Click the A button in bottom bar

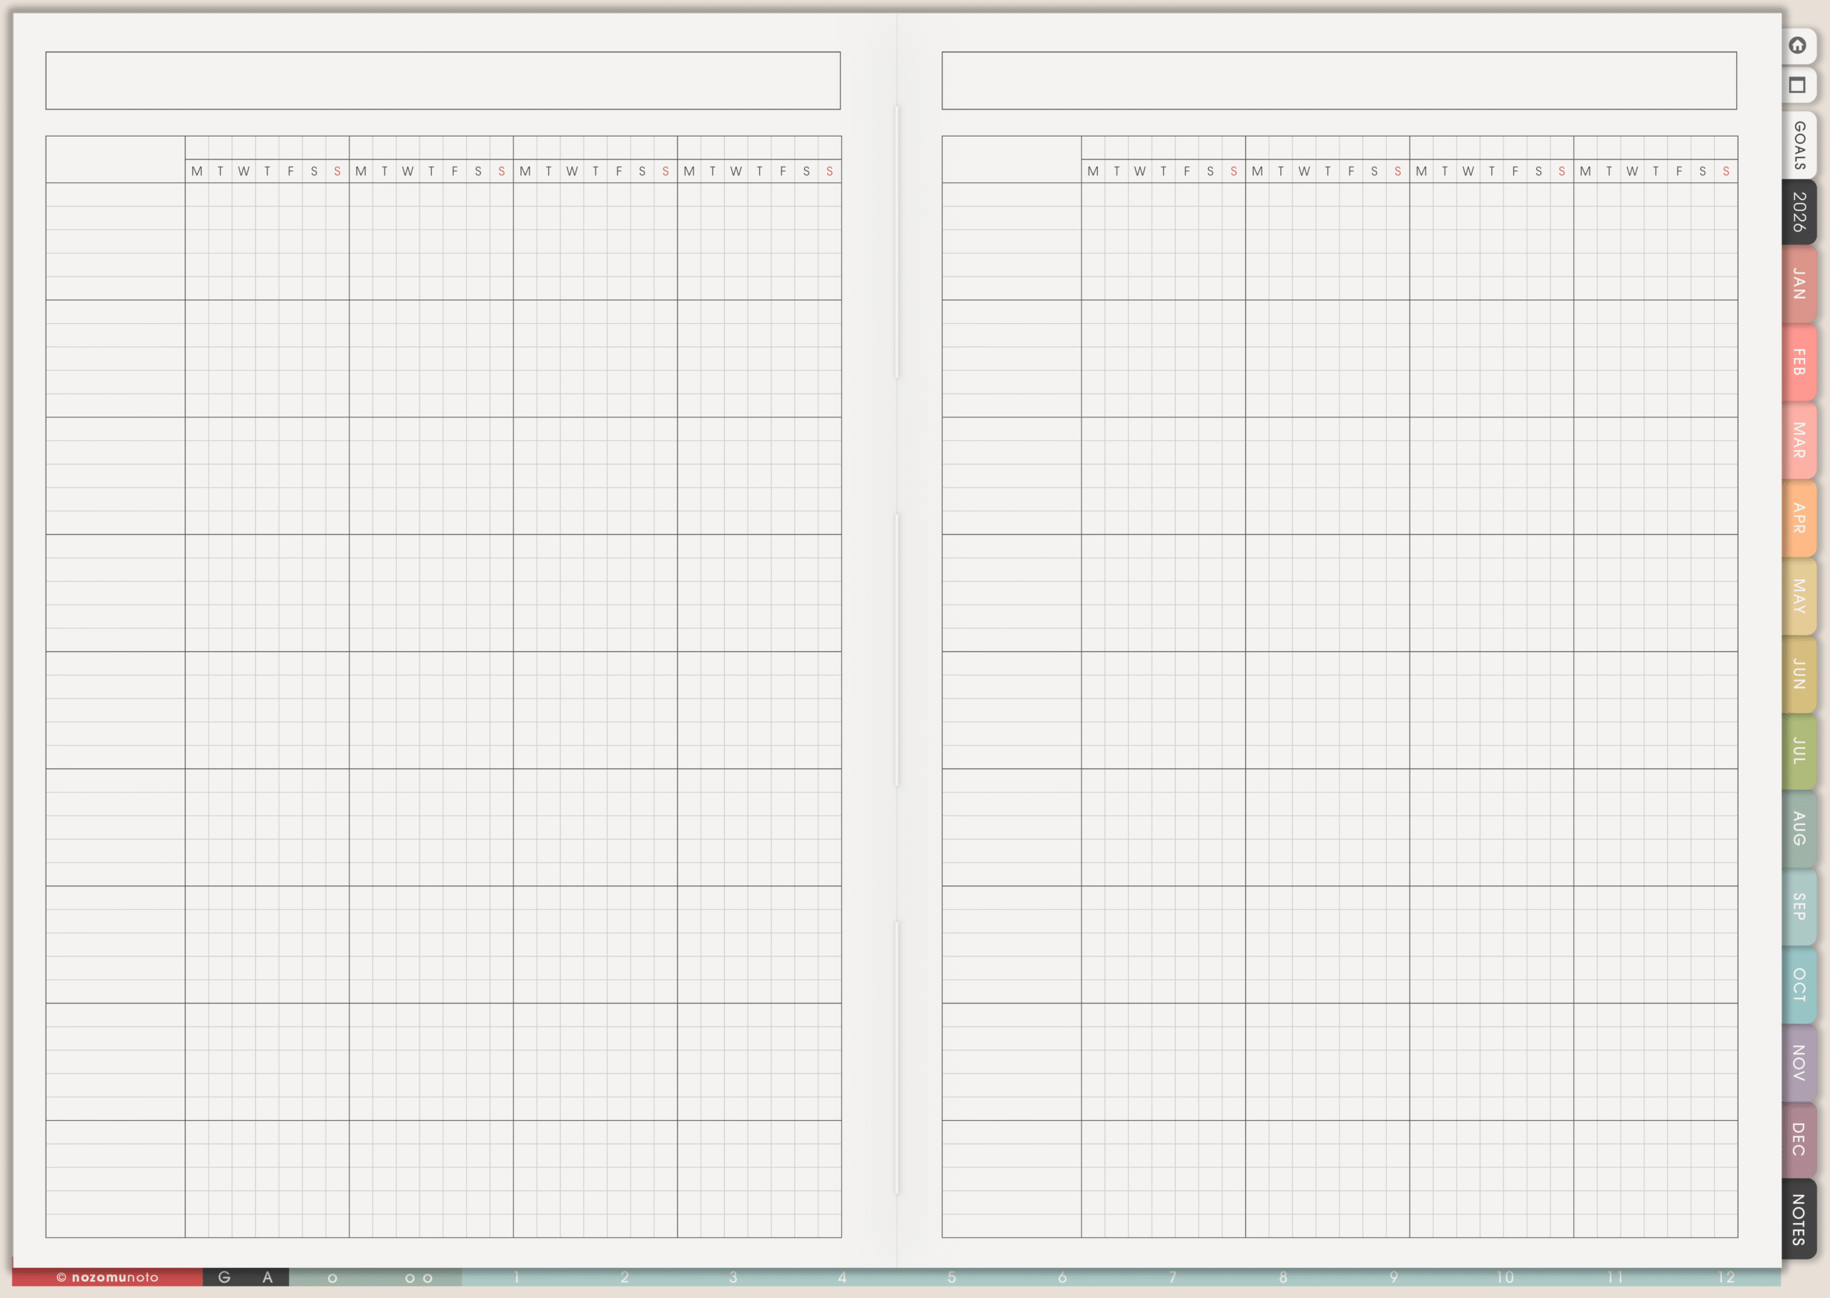click(x=267, y=1277)
